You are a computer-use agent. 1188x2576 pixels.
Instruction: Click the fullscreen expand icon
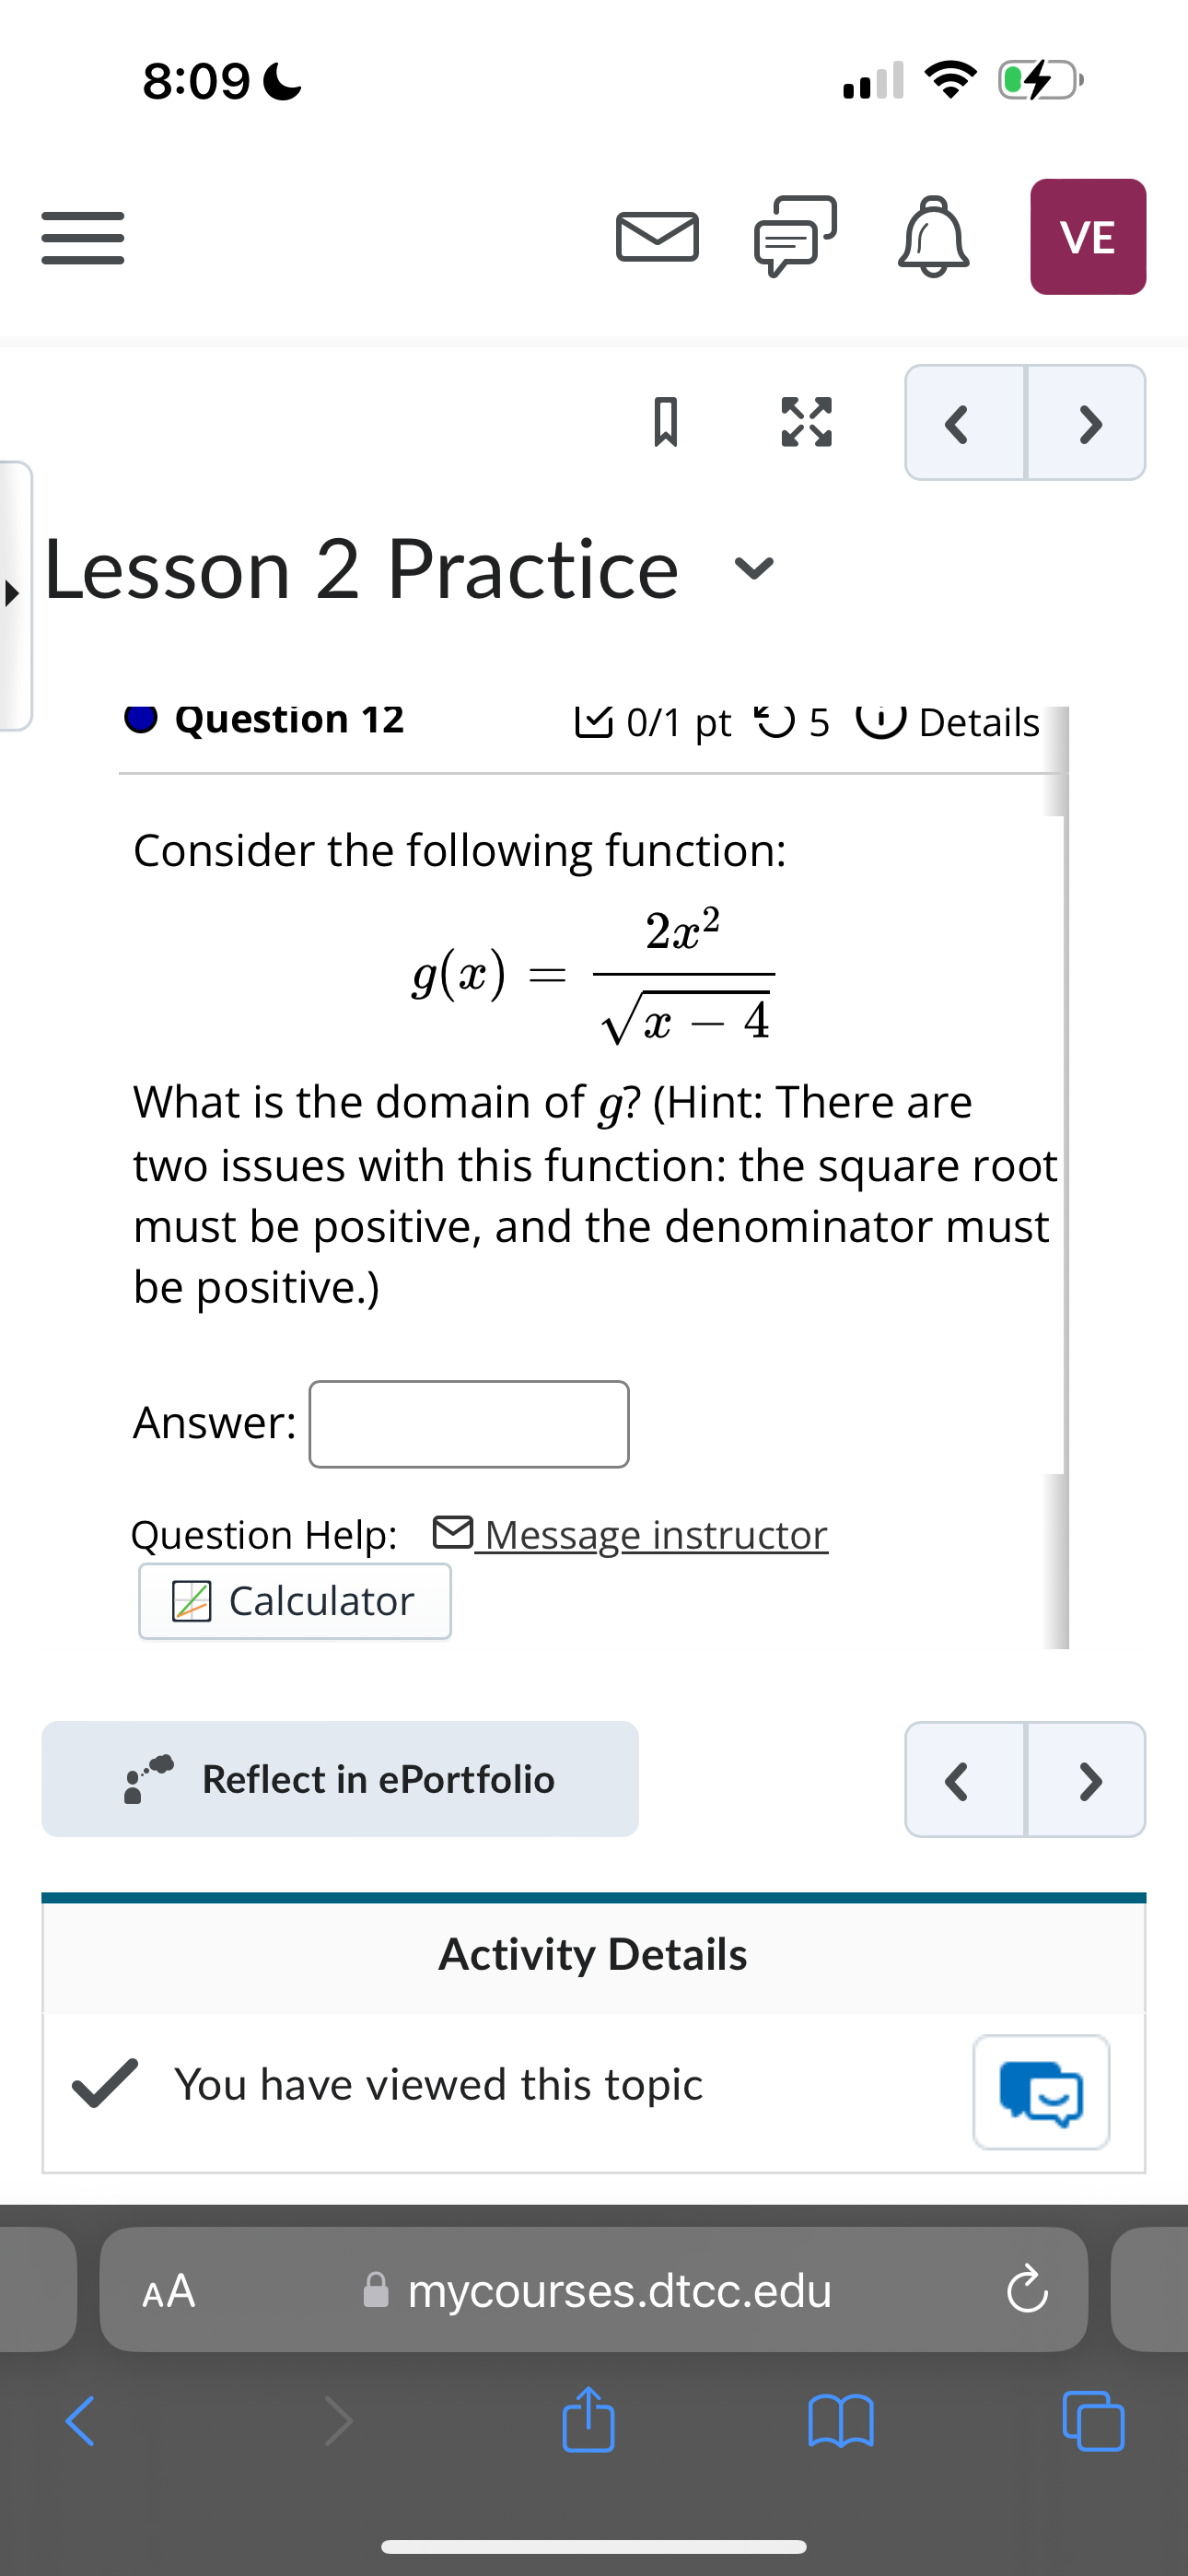pyautogui.click(x=806, y=423)
